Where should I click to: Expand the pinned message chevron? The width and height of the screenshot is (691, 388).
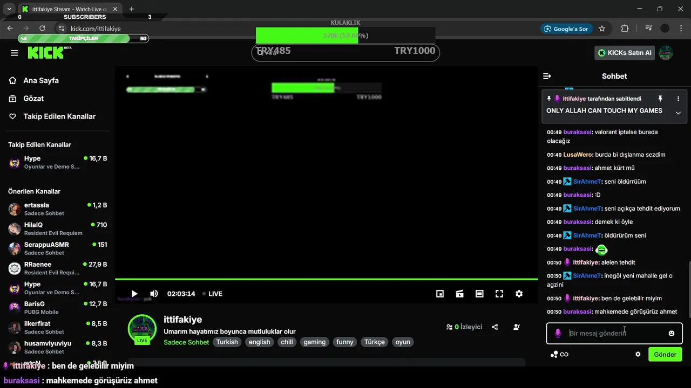678,113
